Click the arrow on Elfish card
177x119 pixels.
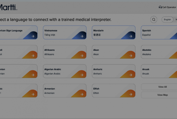click(131, 94)
